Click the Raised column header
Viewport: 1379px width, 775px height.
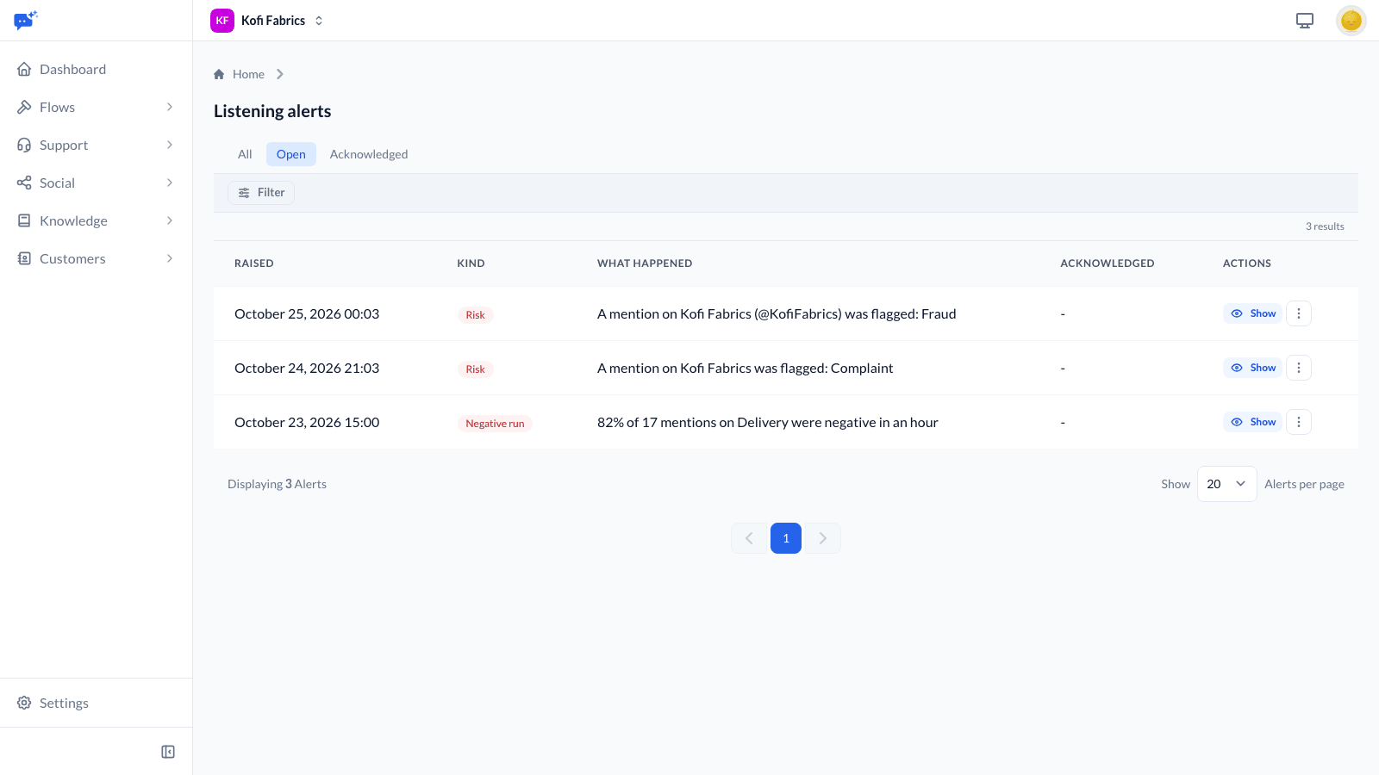coord(254,263)
